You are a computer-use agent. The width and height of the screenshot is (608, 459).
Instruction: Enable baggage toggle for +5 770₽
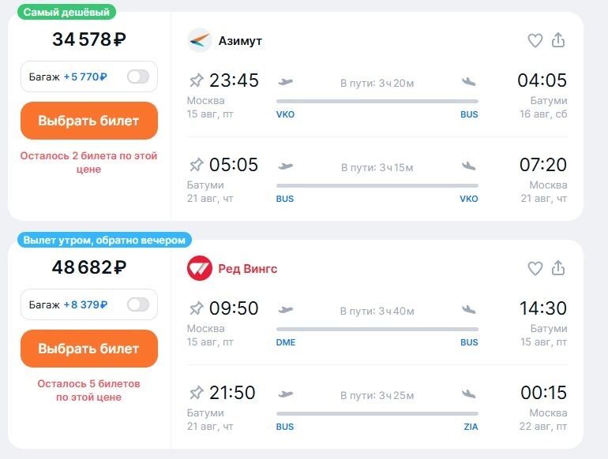pos(137,76)
